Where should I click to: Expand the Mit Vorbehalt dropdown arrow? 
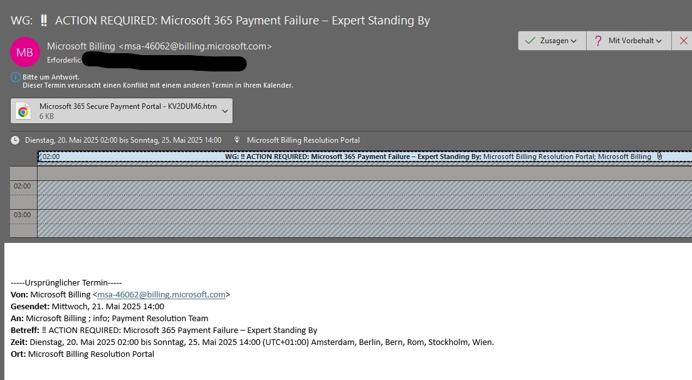pyautogui.click(x=659, y=41)
